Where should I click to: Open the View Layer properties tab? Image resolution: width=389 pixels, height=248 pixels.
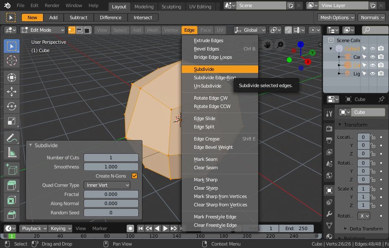pyautogui.click(x=329, y=152)
